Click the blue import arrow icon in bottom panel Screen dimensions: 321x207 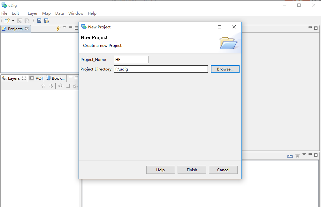(290, 156)
